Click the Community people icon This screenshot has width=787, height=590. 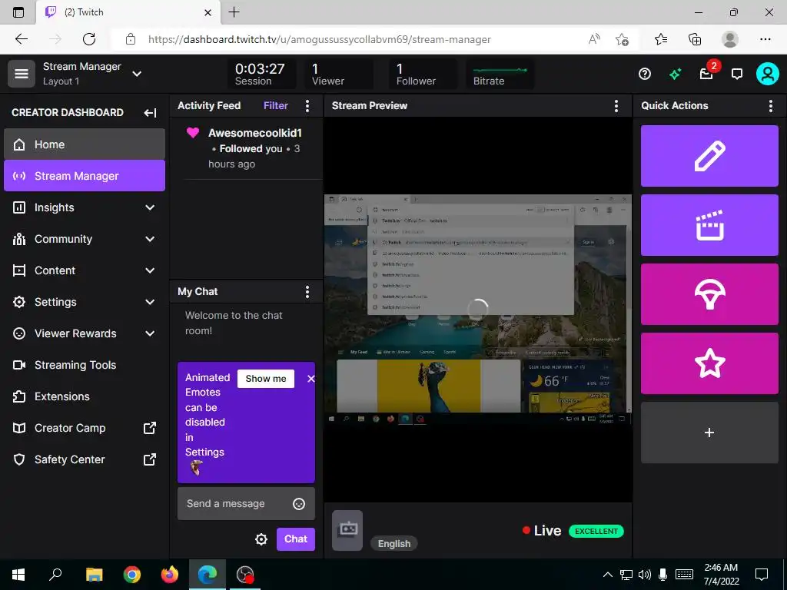(x=19, y=239)
